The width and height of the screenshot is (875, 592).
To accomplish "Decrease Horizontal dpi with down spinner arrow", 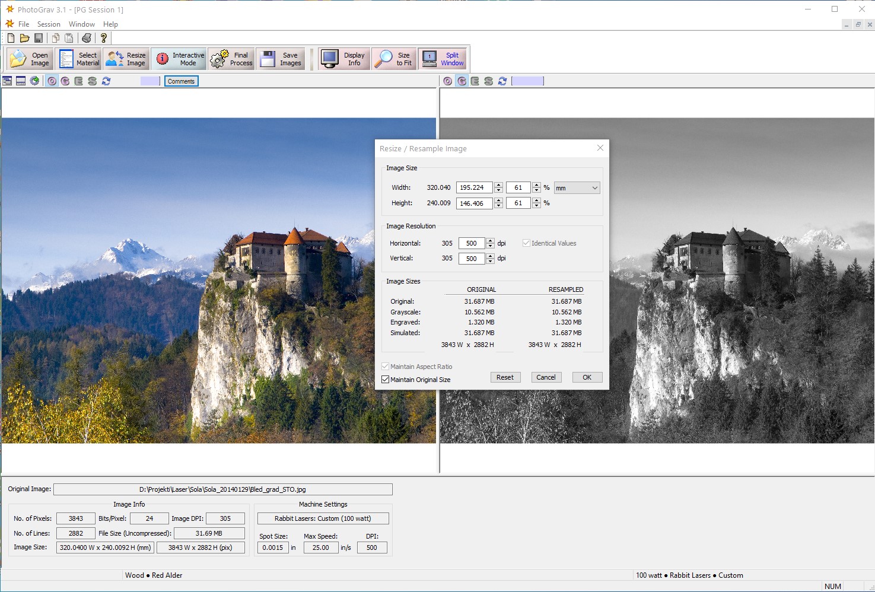I will pos(490,246).
